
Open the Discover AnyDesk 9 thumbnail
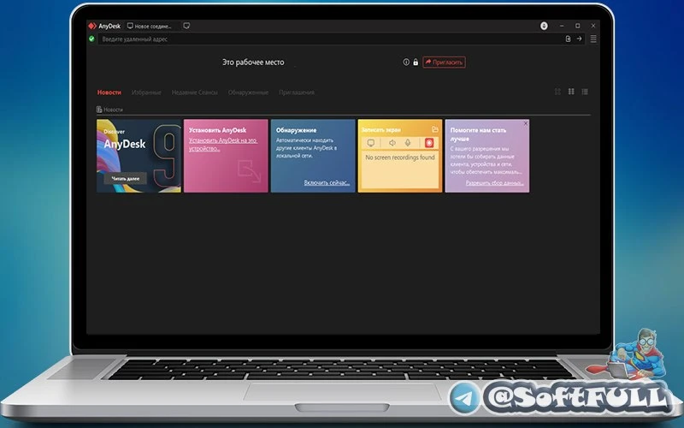[x=139, y=156]
